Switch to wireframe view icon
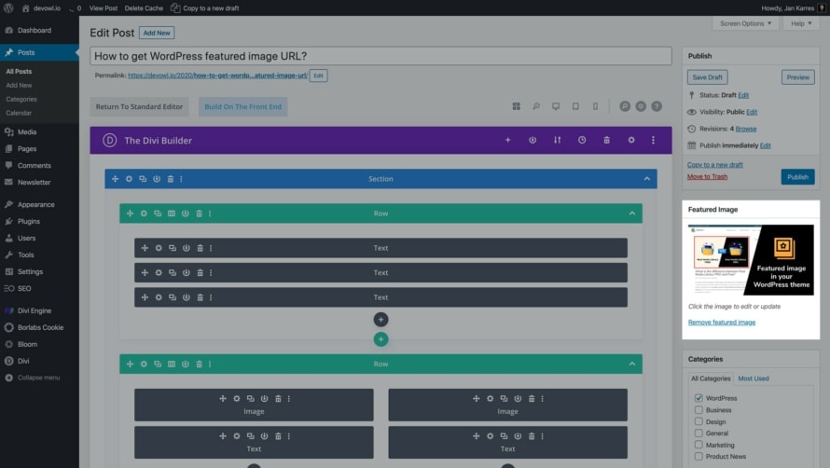This screenshot has width=830, height=468. (x=516, y=106)
